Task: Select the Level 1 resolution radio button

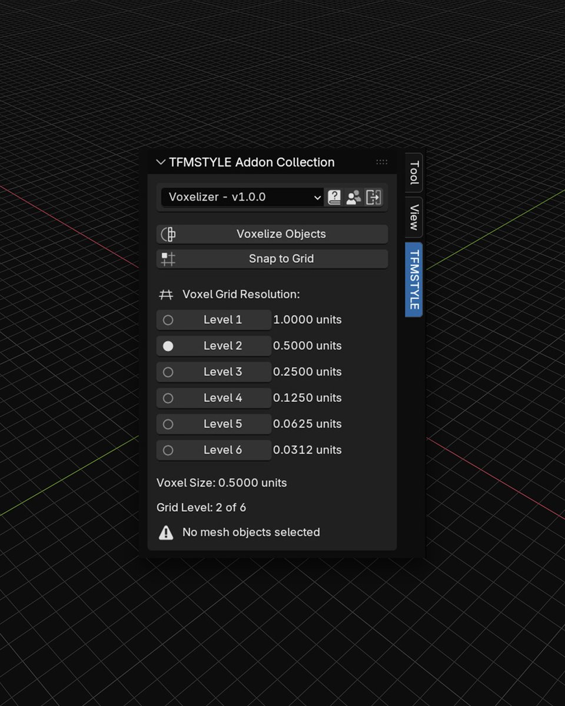Action: point(169,319)
